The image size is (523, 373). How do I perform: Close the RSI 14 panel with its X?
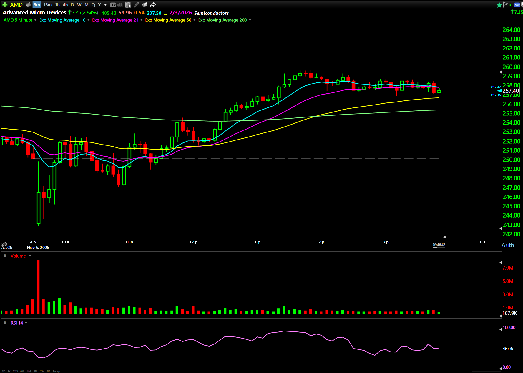(x=5, y=323)
